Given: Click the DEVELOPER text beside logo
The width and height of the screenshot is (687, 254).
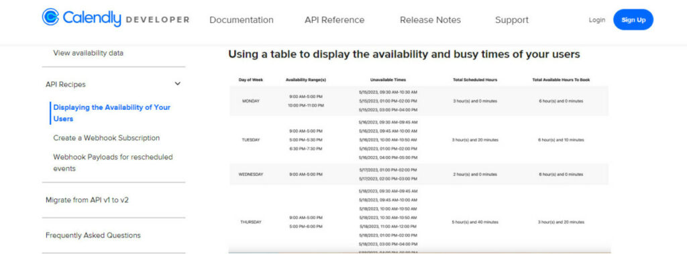Looking at the screenshot, I should 157,20.
